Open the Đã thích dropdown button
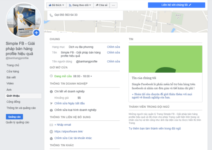Viewport: 212px width, 150px height. coord(56,5)
